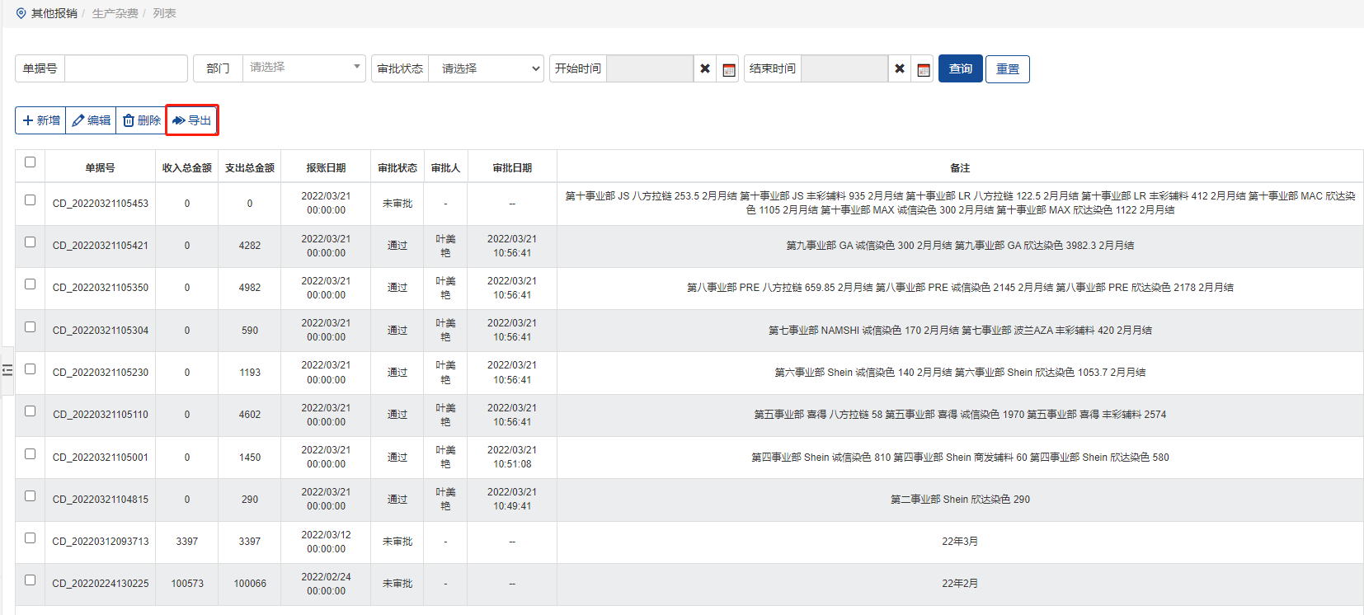The height and width of the screenshot is (615, 1364).
Task: Sort by the 报账日期 column header
Action: tap(326, 168)
